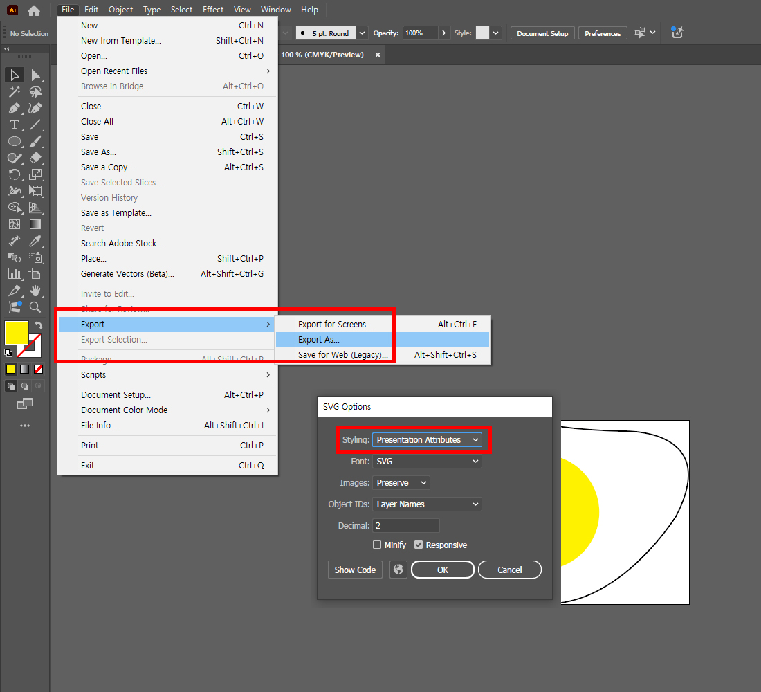The width and height of the screenshot is (761, 692).
Task: Activate the Type tool
Action: coord(15,125)
